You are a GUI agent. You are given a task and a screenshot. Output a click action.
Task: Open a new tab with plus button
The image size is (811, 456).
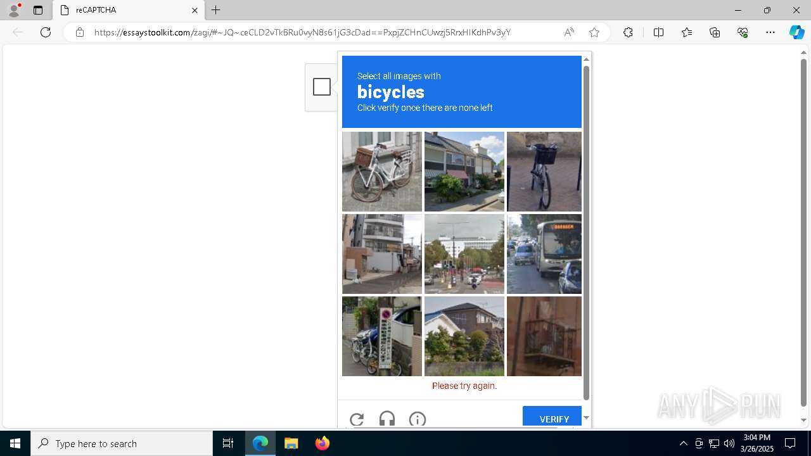tap(216, 10)
